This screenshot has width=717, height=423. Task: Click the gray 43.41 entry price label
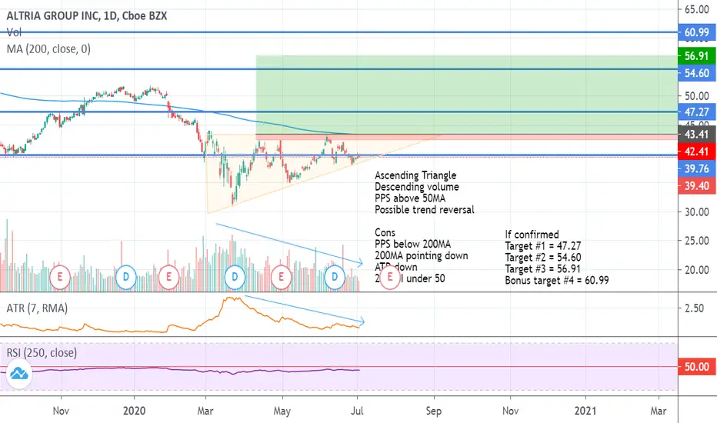pos(696,134)
